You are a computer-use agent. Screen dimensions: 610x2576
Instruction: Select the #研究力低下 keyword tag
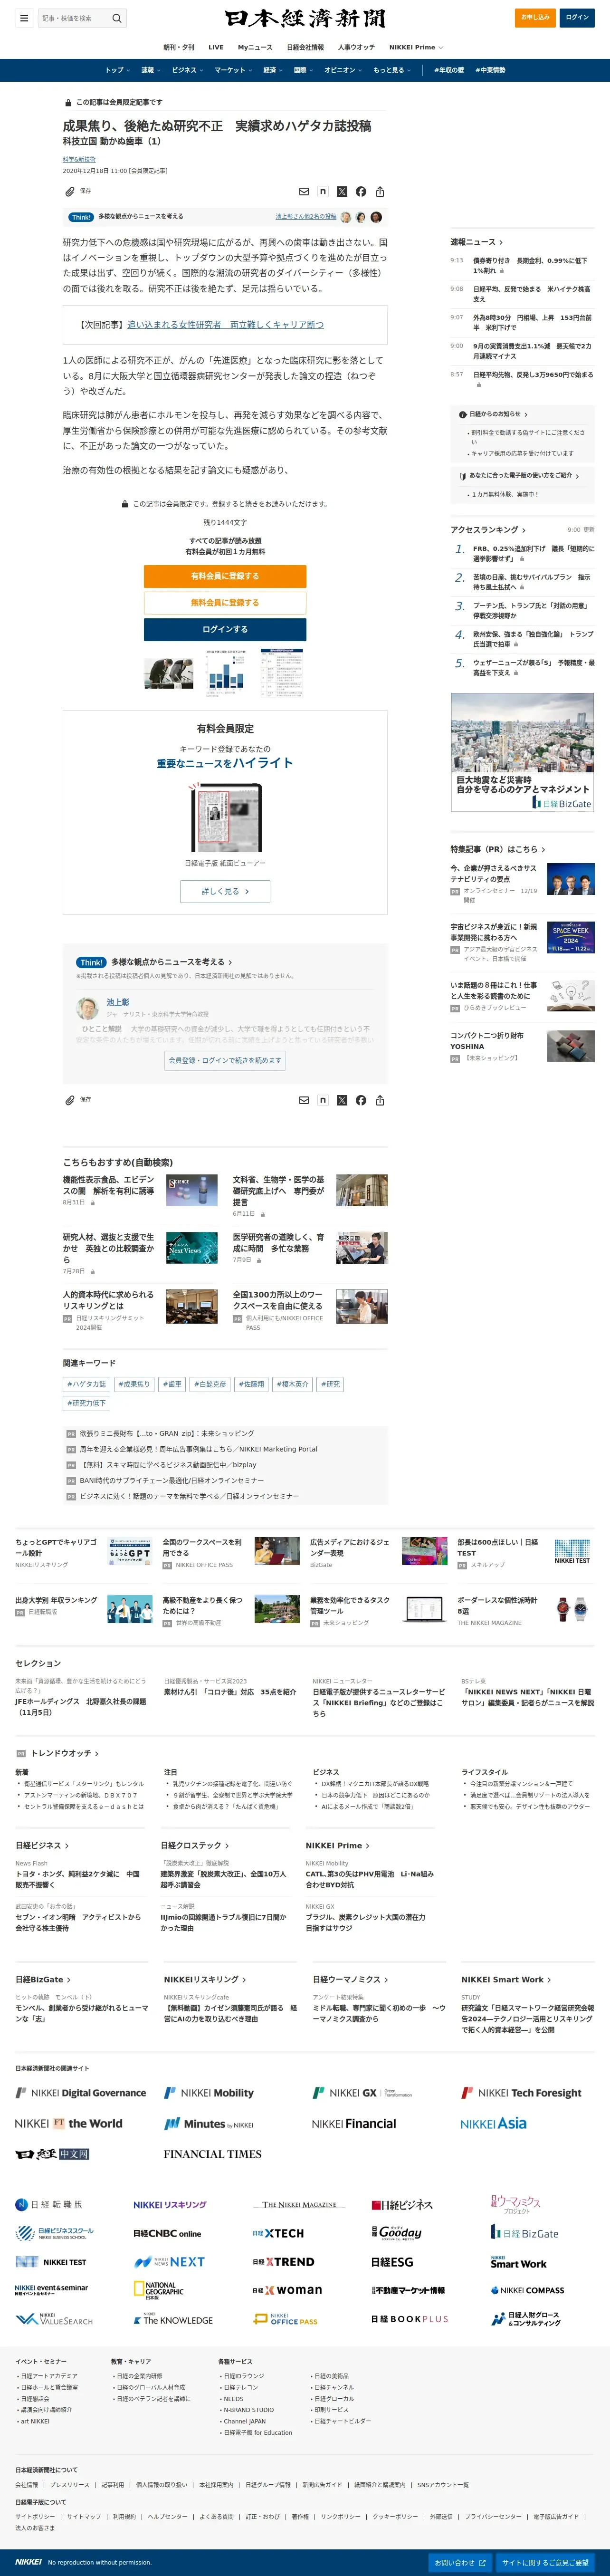pyautogui.click(x=86, y=1403)
